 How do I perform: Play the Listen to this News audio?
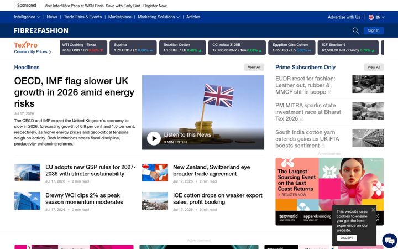click(154, 138)
